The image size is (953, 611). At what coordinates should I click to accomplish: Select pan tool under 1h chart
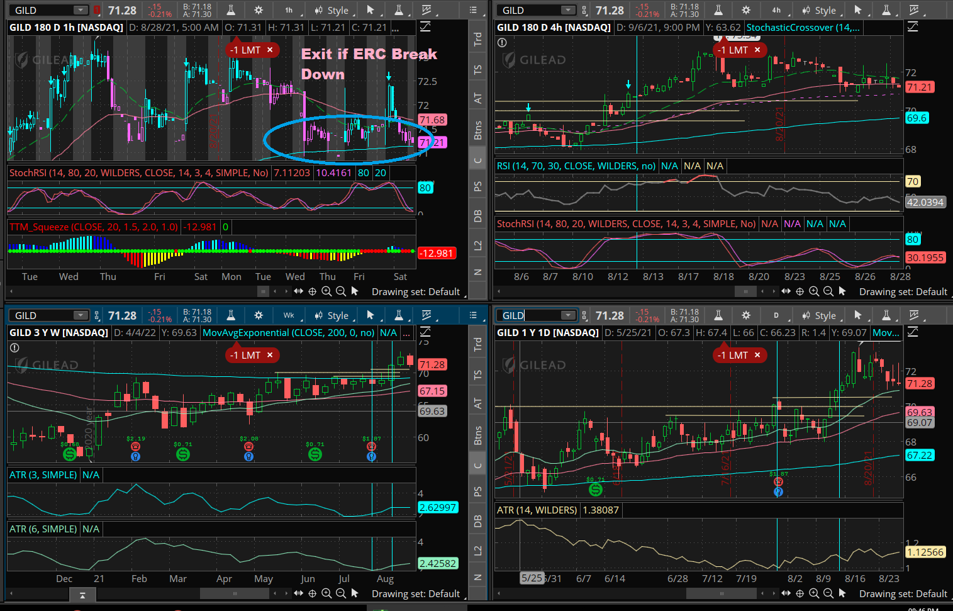[x=298, y=291]
